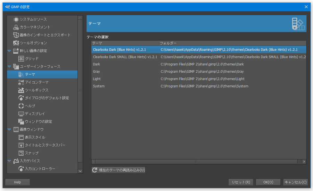Image resolution: width=313 pixels, height=191 pixels.
Task: Select アイコンテーマ in the settings tree
Action: 42,82
